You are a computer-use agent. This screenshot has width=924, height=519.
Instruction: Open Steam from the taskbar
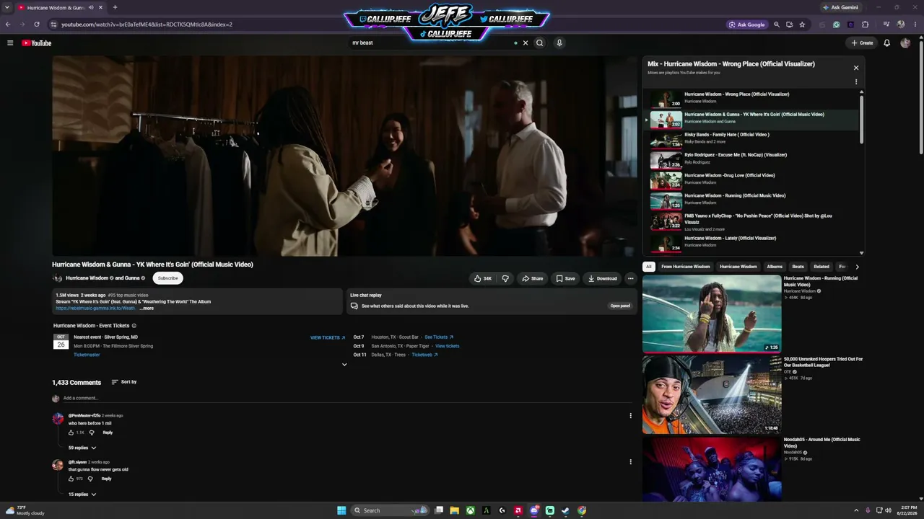click(565, 510)
